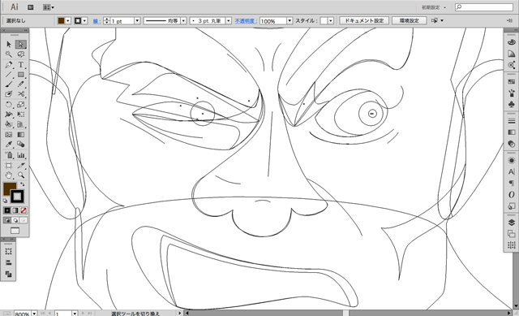Select the Artboard tool
Image resolution: width=519 pixels, height=316 pixels.
click(x=9, y=165)
